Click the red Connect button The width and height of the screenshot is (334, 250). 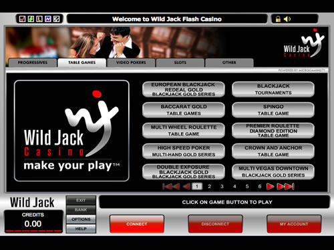(x=137, y=224)
